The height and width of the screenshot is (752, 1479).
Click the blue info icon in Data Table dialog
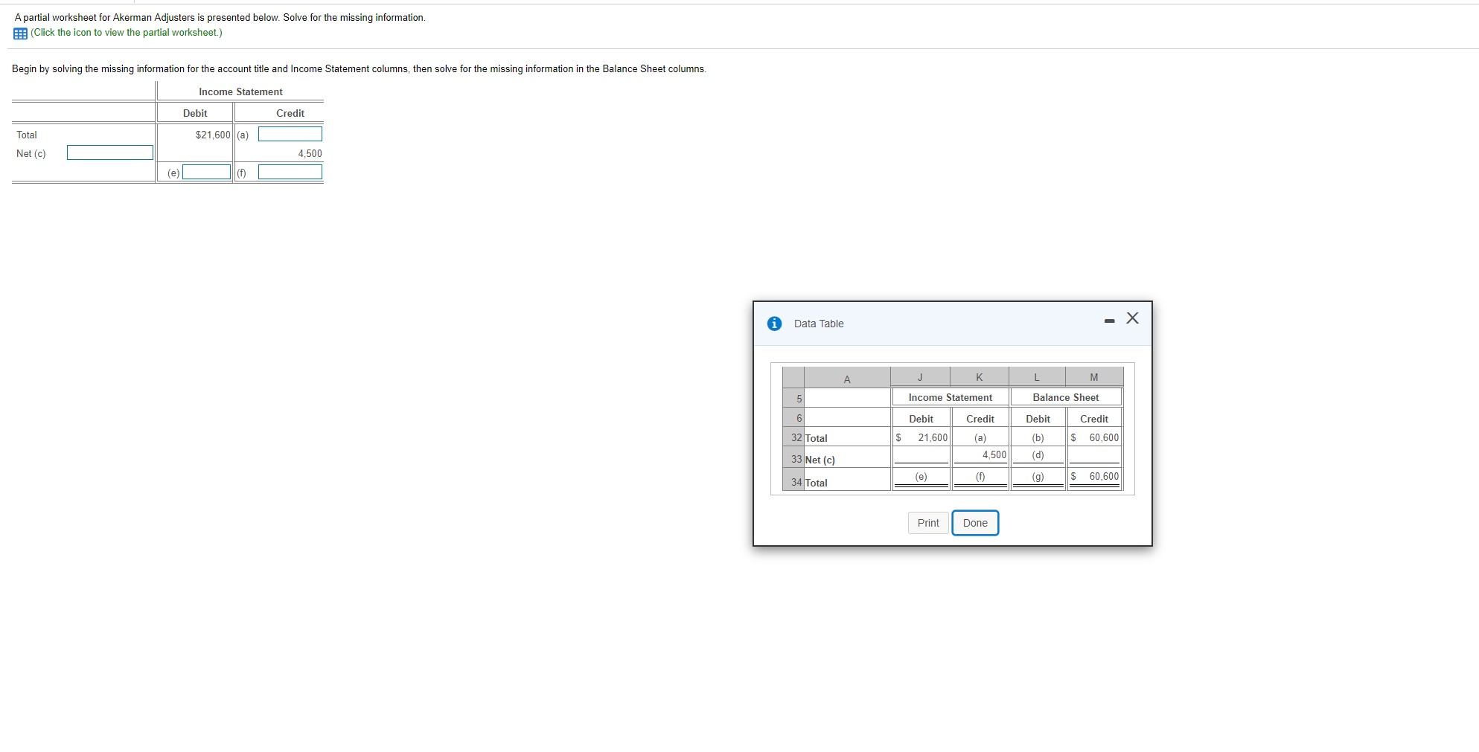(774, 324)
